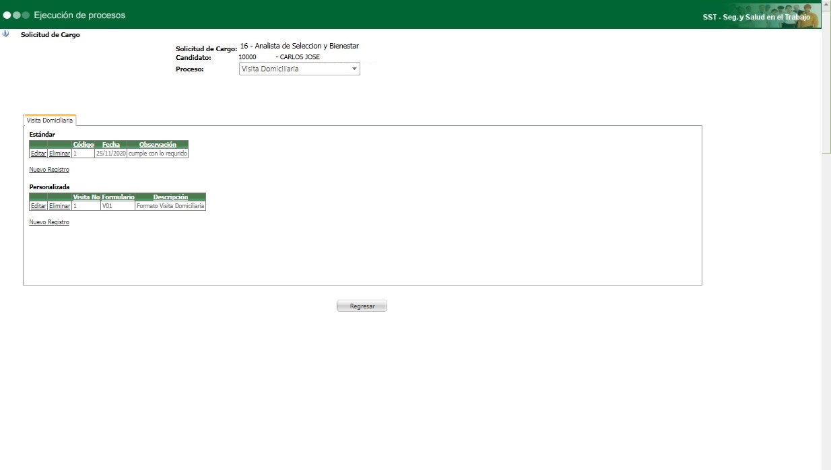Screen dimensions: 831x470
Task: Add a new record under Estándar
Action: [x=49, y=170]
